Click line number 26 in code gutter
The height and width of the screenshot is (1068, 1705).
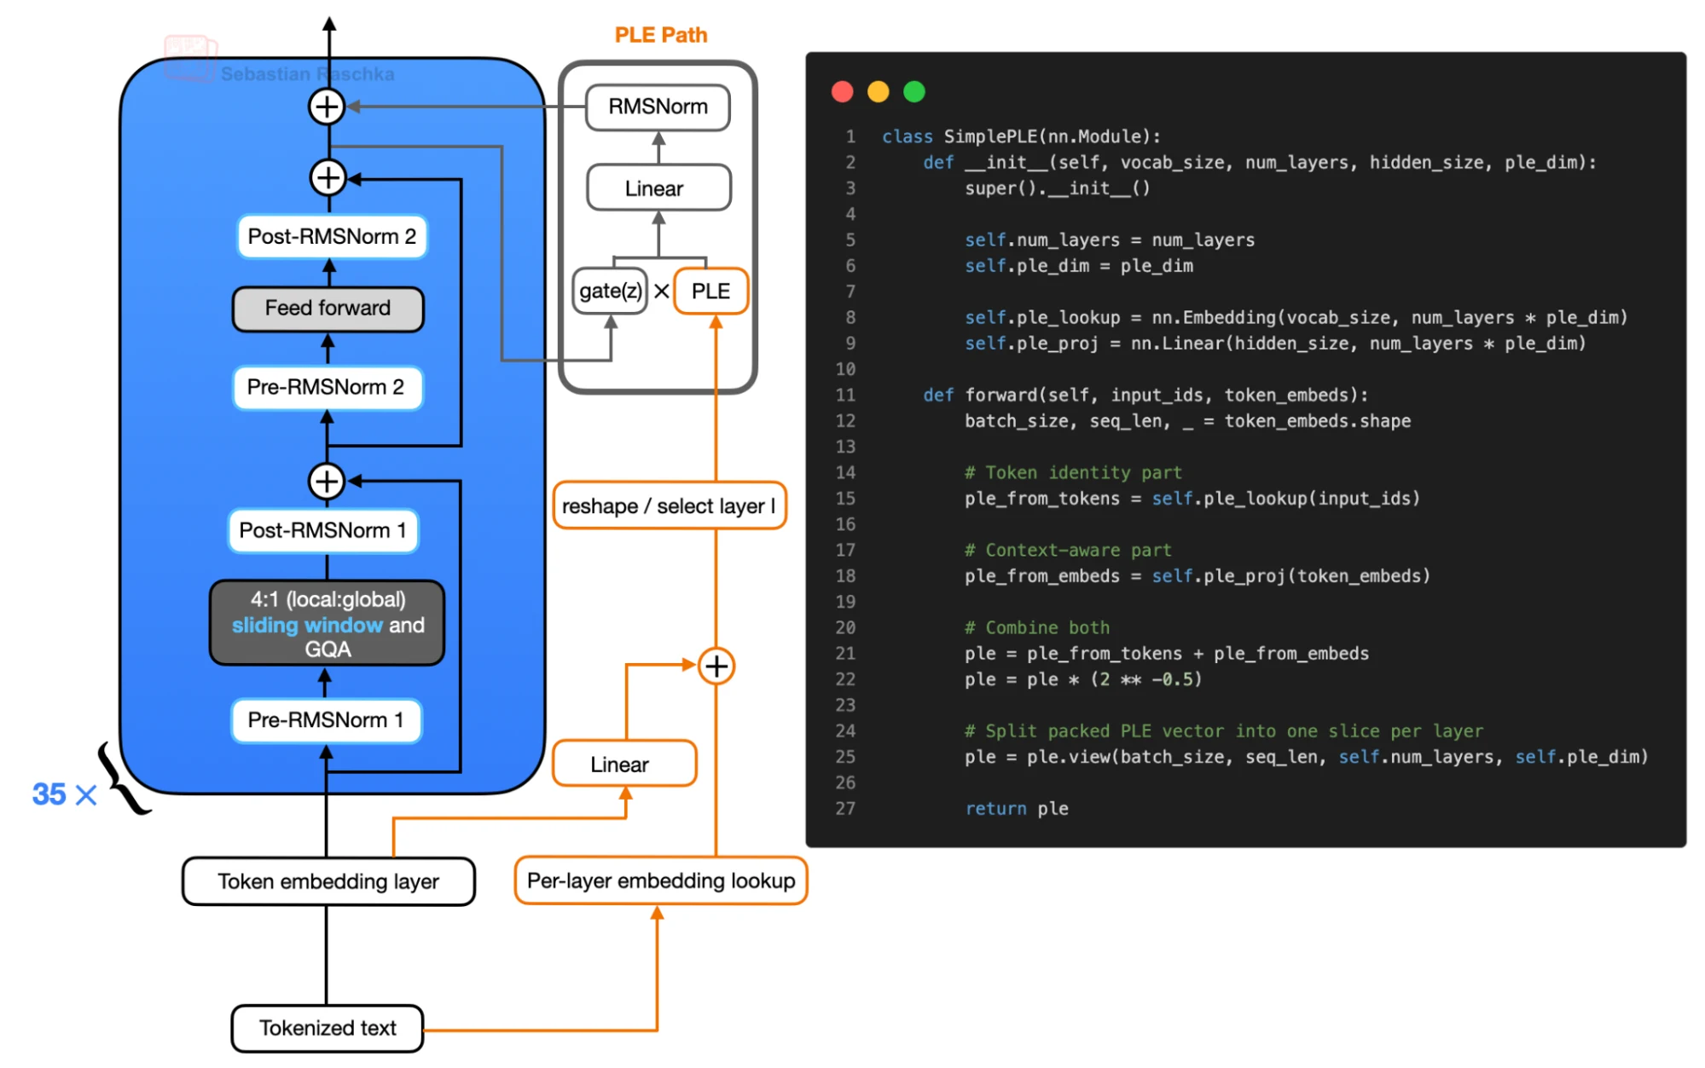[x=845, y=782]
